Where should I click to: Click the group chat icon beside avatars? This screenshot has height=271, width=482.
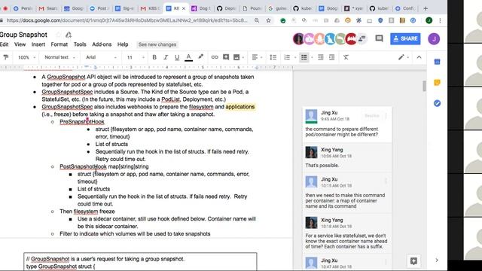coord(362,38)
